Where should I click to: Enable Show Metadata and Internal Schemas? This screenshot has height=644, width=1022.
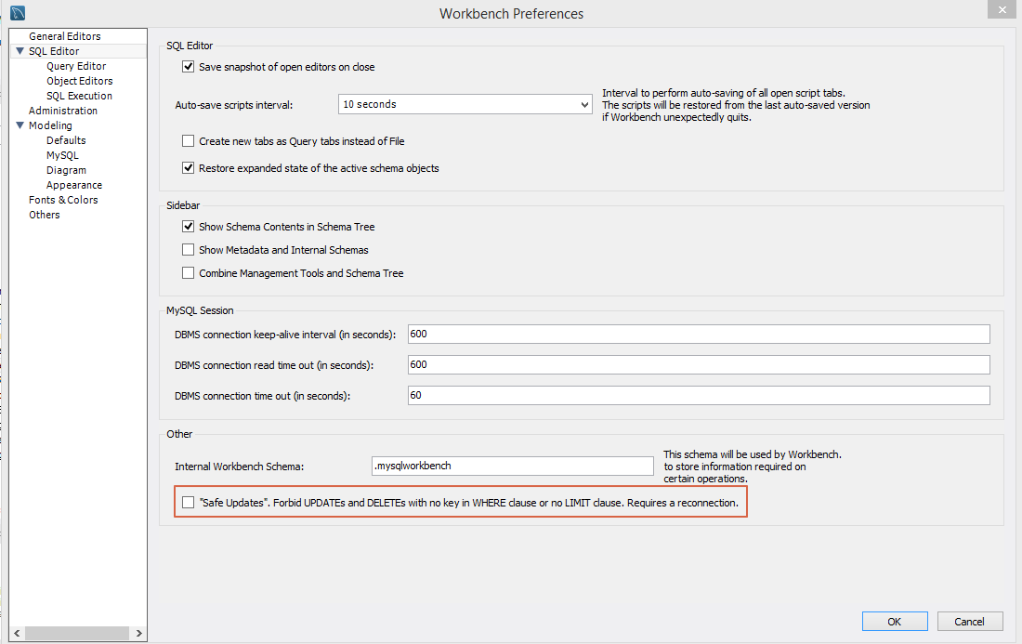coord(189,250)
